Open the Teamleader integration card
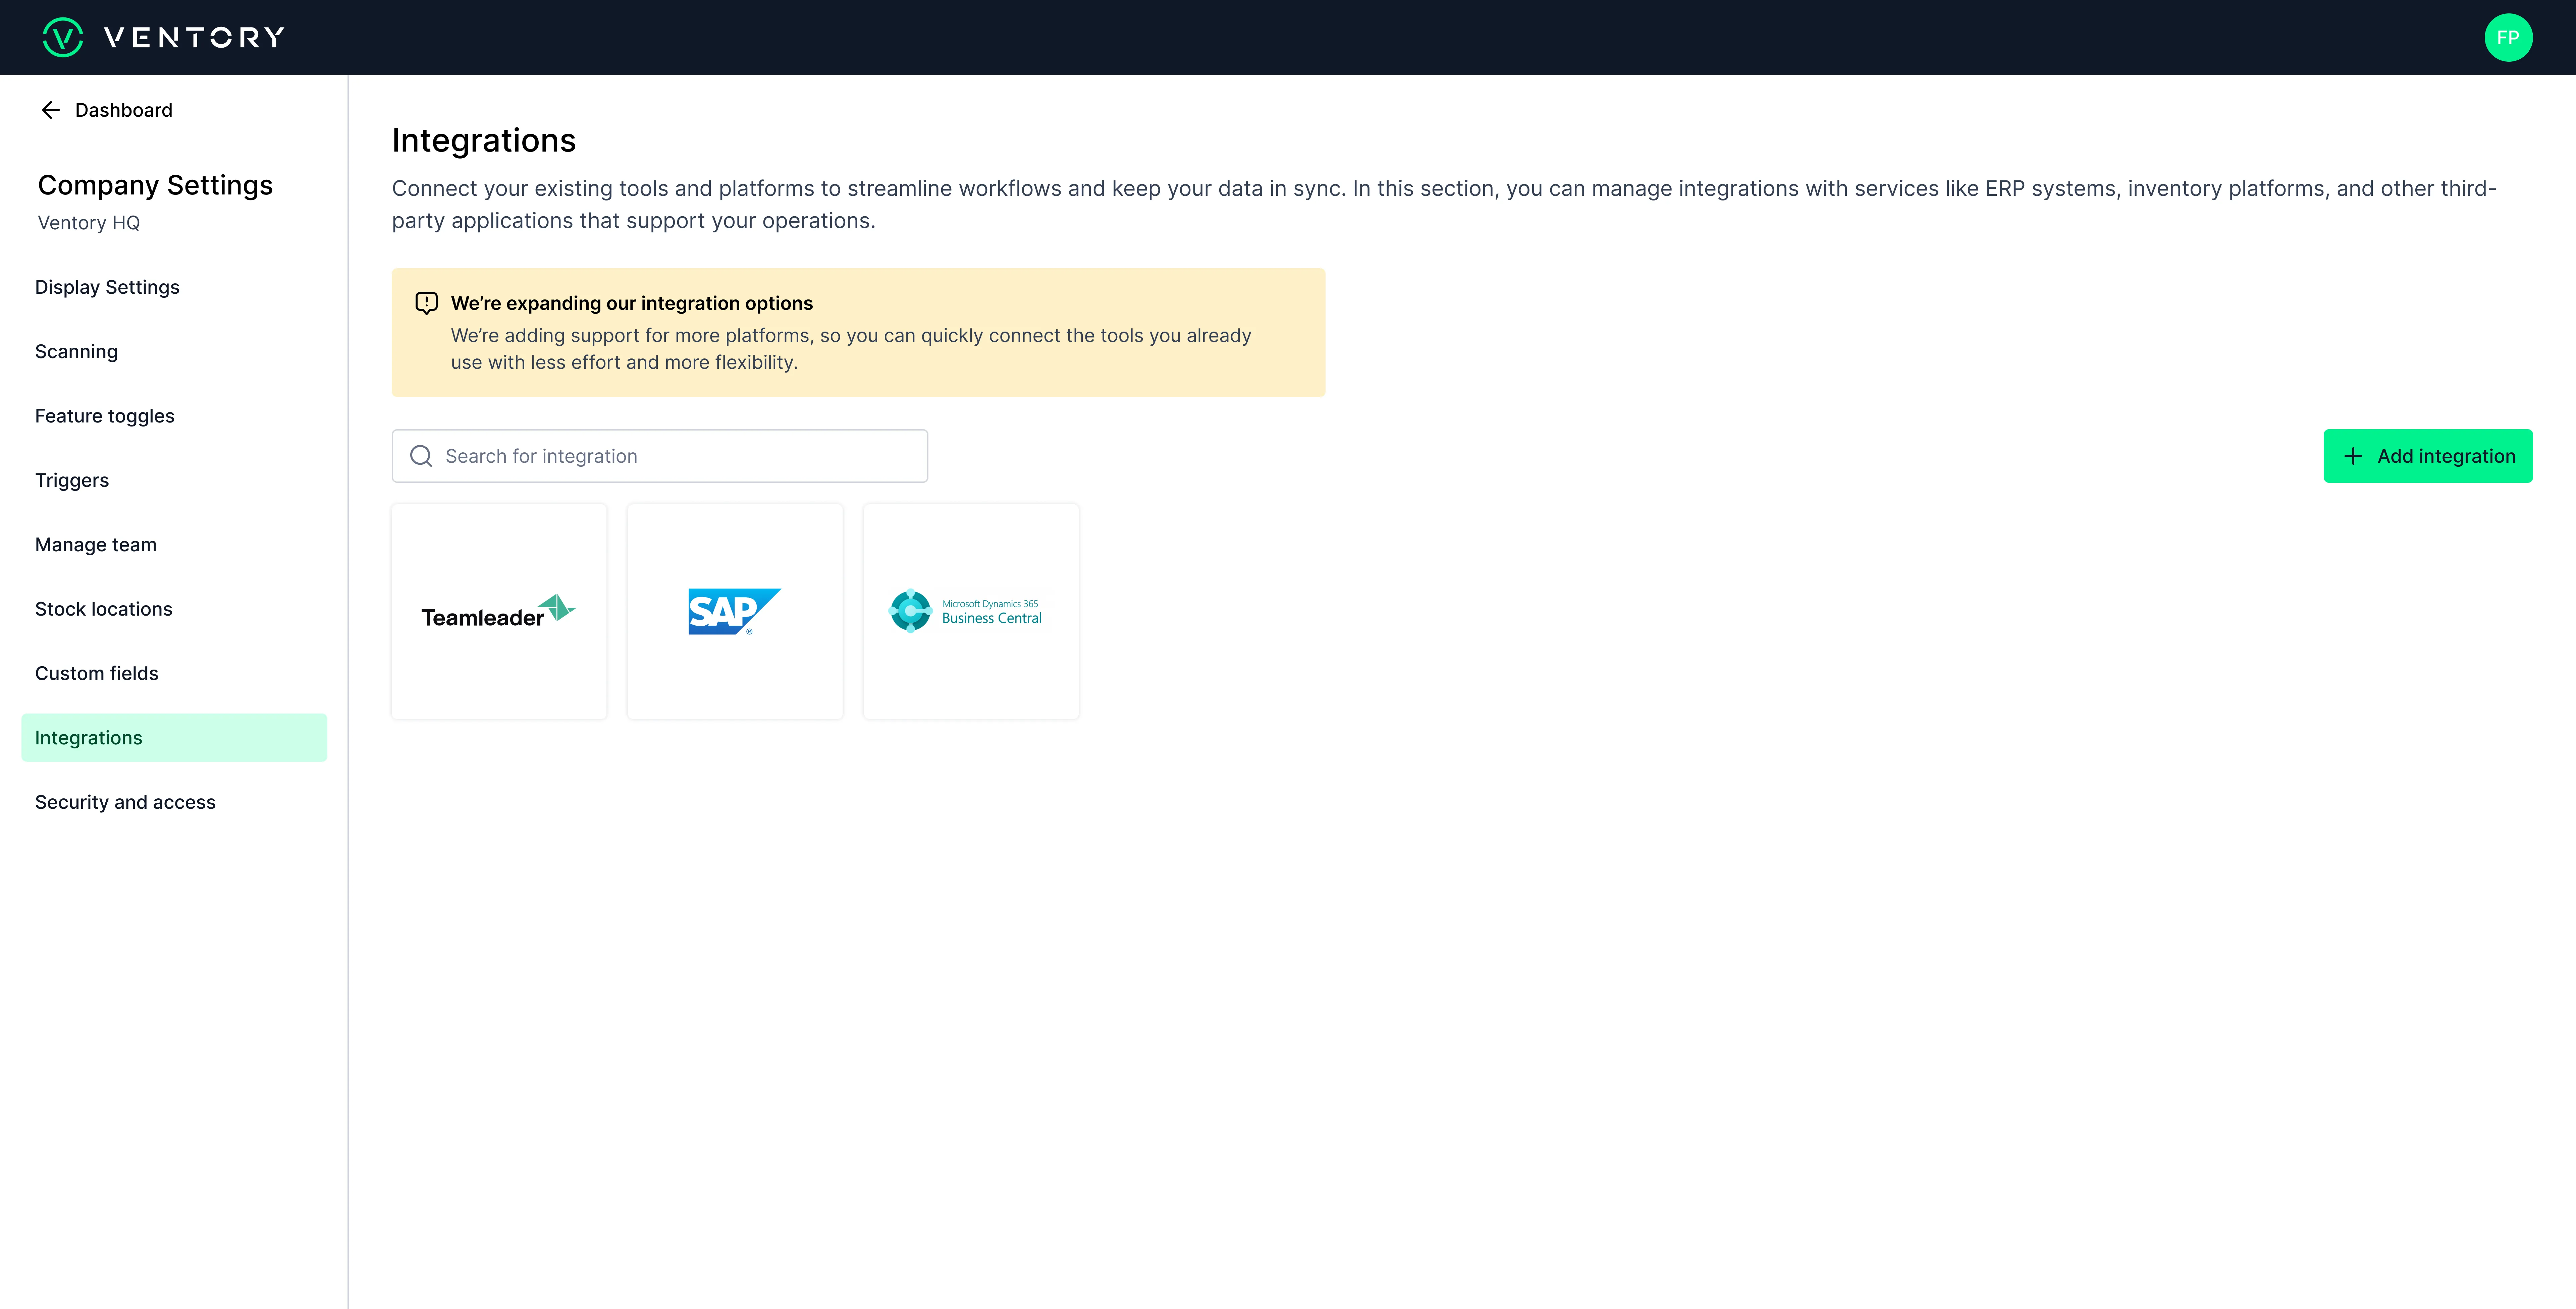Image resolution: width=2576 pixels, height=1309 pixels. 499,611
